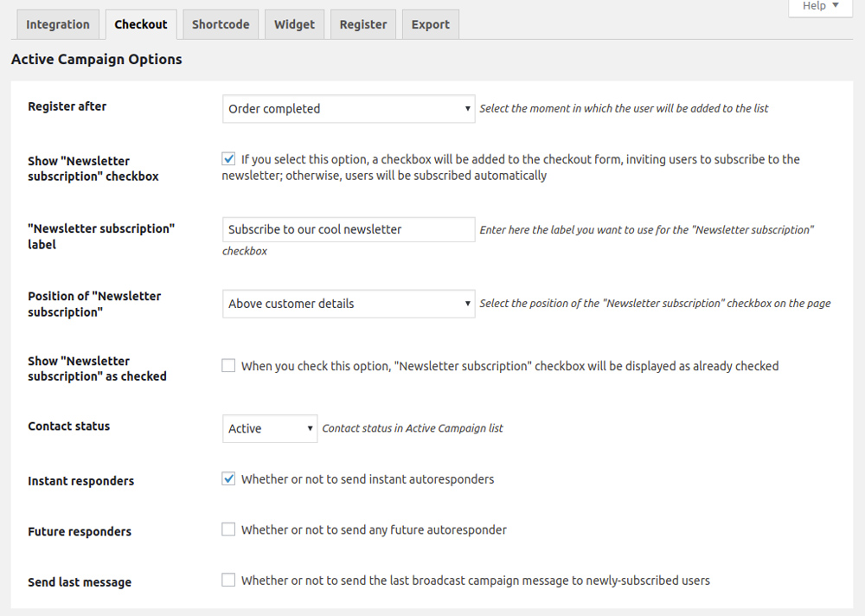Disable Instant responders checkbox
865x616 pixels.
click(x=228, y=478)
